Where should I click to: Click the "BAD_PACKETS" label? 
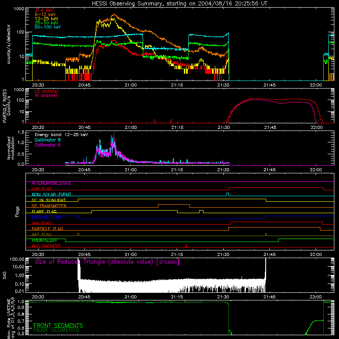coord(46,246)
